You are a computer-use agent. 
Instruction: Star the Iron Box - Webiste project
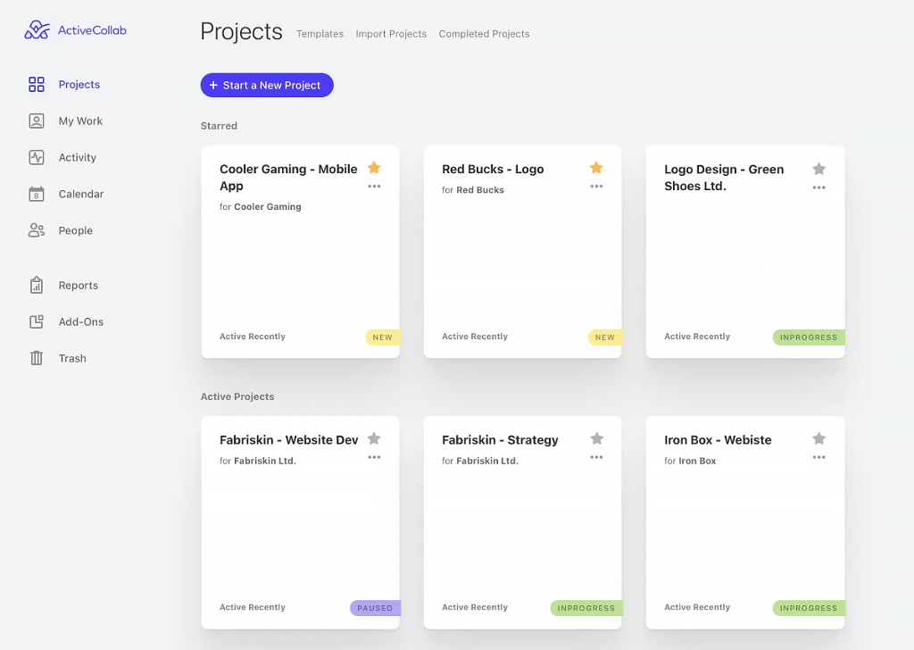[x=819, y=438]
